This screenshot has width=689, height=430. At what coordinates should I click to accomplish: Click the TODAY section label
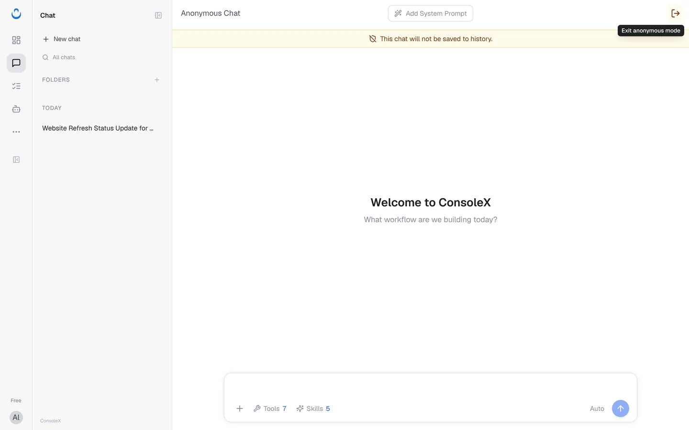click(x=52, y=108)
